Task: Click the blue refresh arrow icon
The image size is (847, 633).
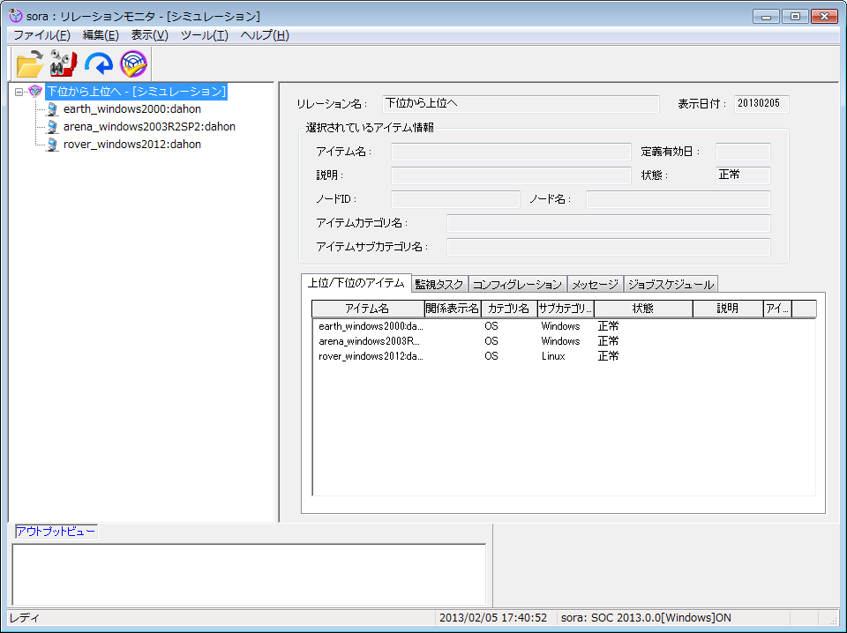Action: click(x=99, y=63)
